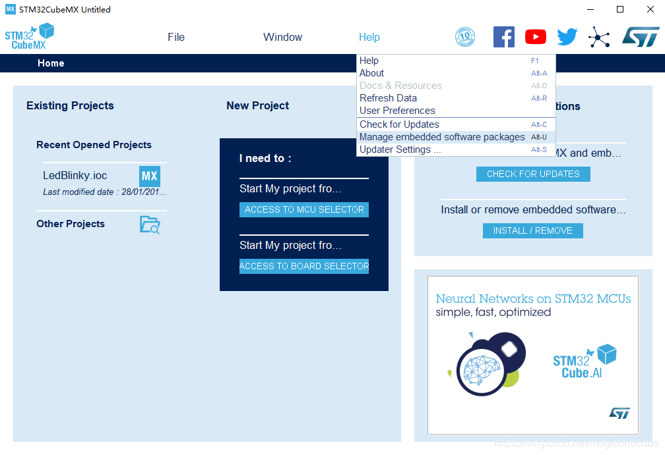Open recent project LedBlinky.ioc

75,176
